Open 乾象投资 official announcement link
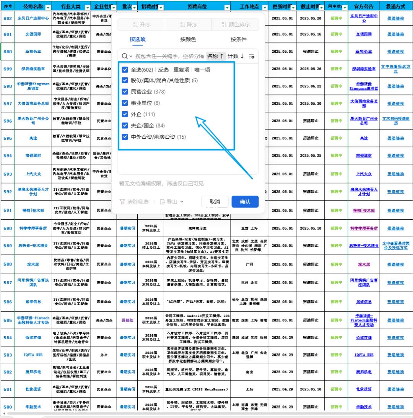The height and width of the screenshot is (418, 413). point(364,389)
